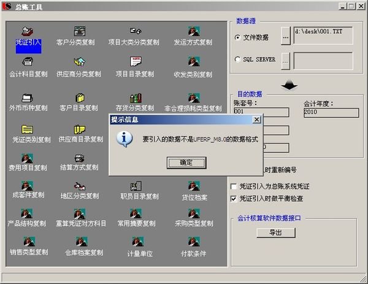Close the 提示信息 dialog
Screen dimensions: 368x284
point(257,120)
